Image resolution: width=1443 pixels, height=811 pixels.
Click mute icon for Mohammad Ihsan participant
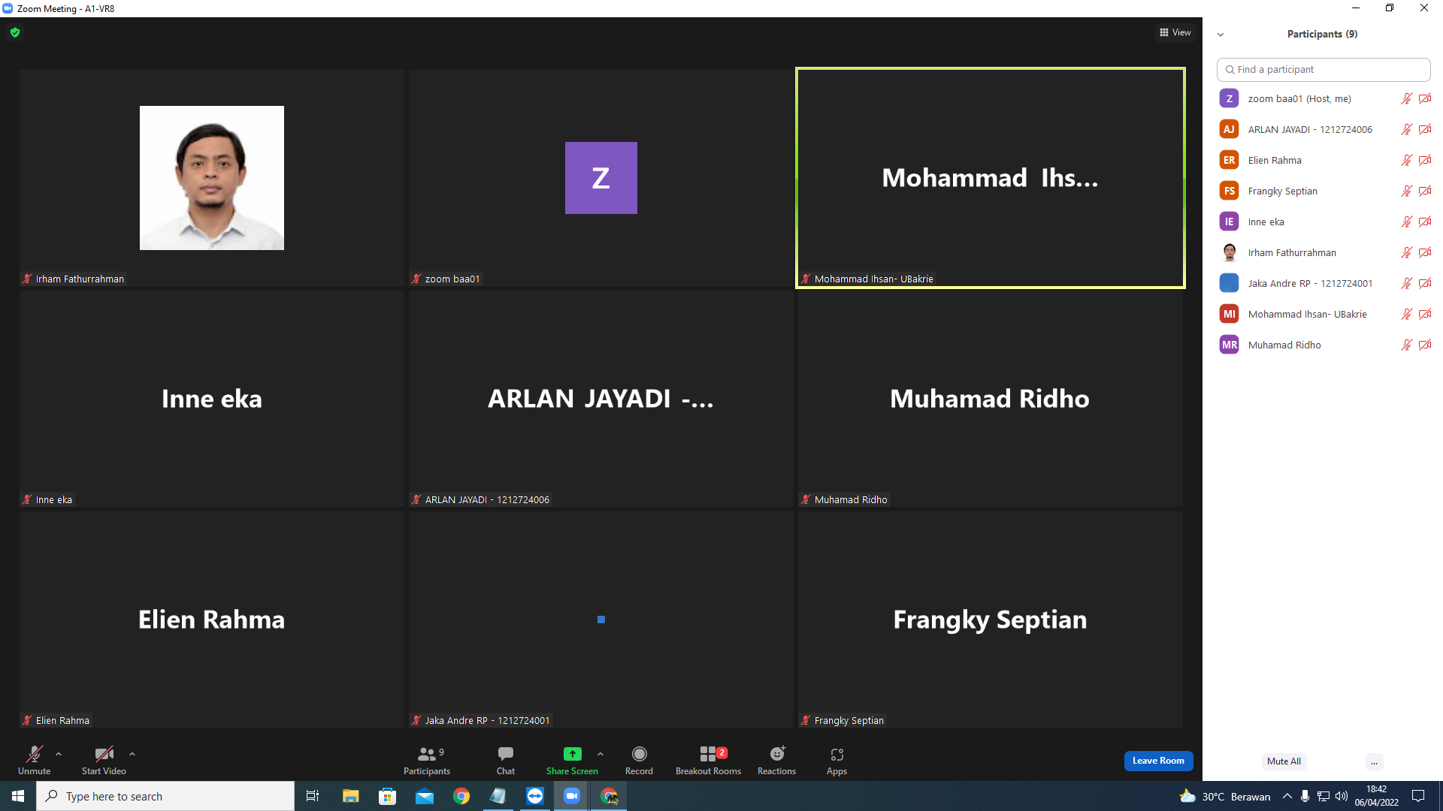tap(1407, 315)
